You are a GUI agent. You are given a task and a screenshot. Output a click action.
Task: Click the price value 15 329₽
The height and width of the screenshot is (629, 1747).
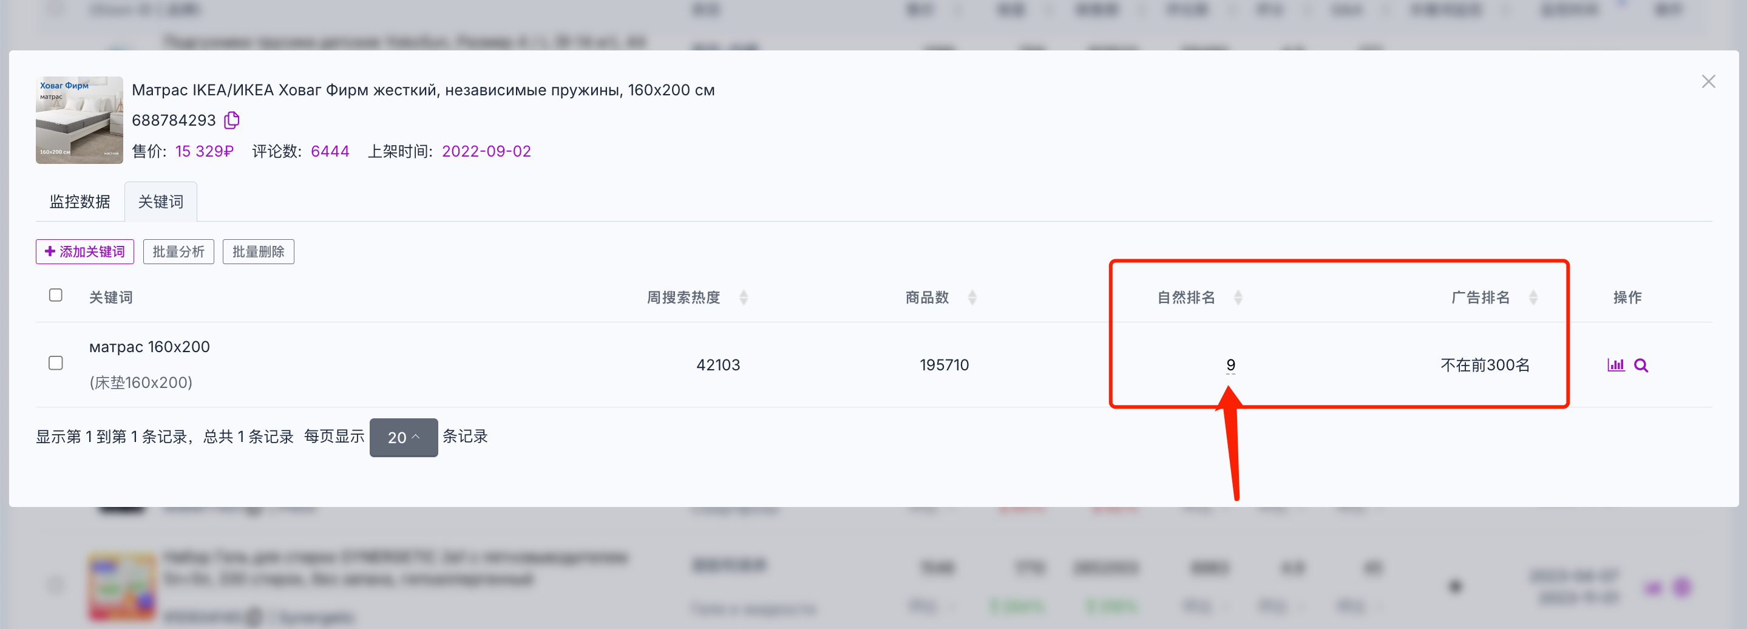[204, 151]
